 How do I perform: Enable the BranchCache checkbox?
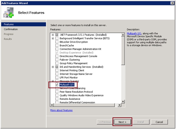click(57, 45)
